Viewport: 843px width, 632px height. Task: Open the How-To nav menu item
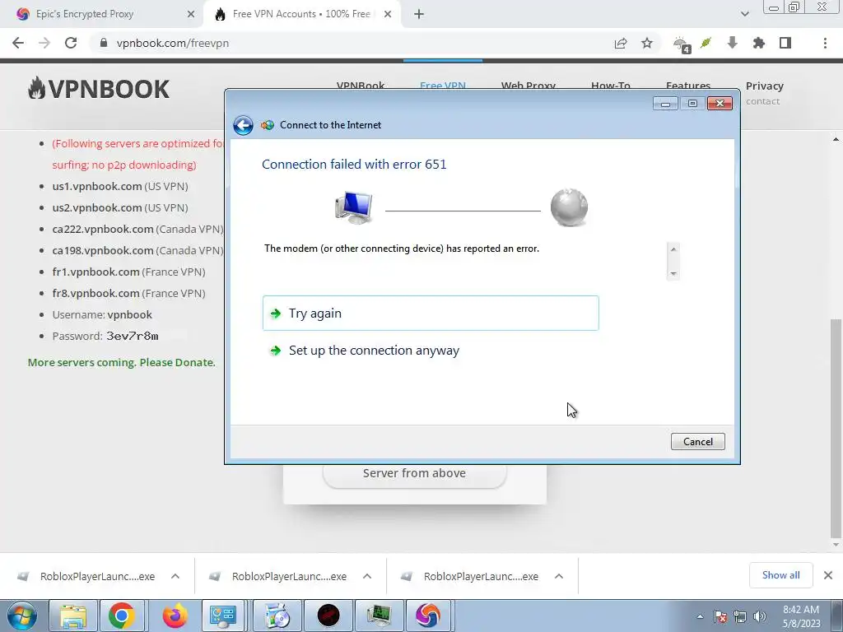coord(610,86)
